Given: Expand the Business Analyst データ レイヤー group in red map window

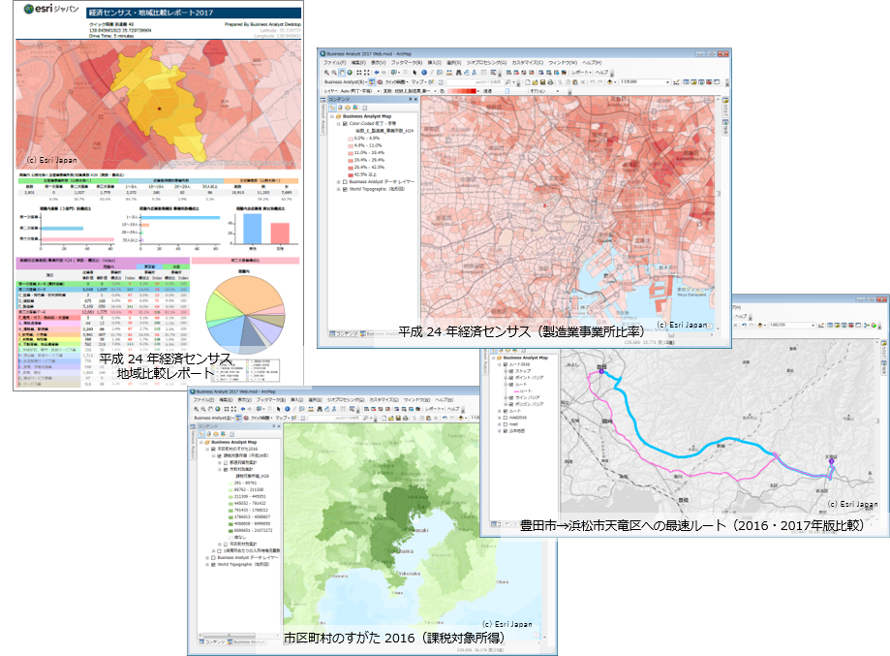Looking at the screenshot, I should [x=336, y=181].
